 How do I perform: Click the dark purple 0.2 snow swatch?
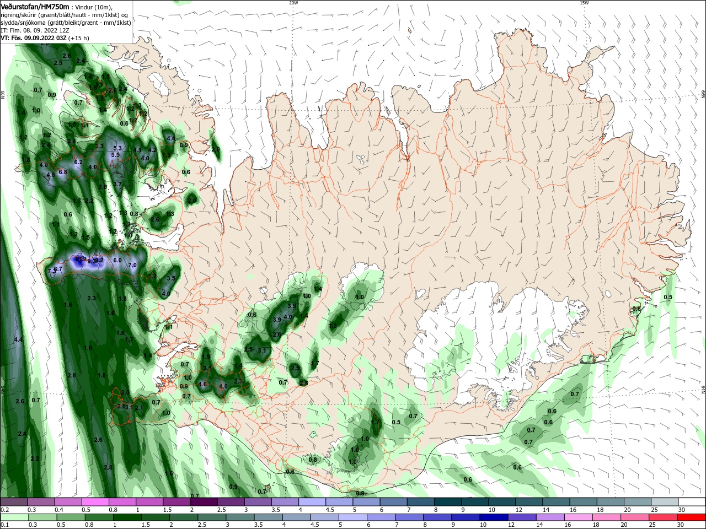point(14,502)
